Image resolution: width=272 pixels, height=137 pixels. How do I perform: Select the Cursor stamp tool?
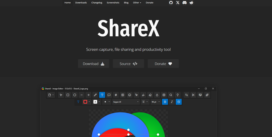136,95
